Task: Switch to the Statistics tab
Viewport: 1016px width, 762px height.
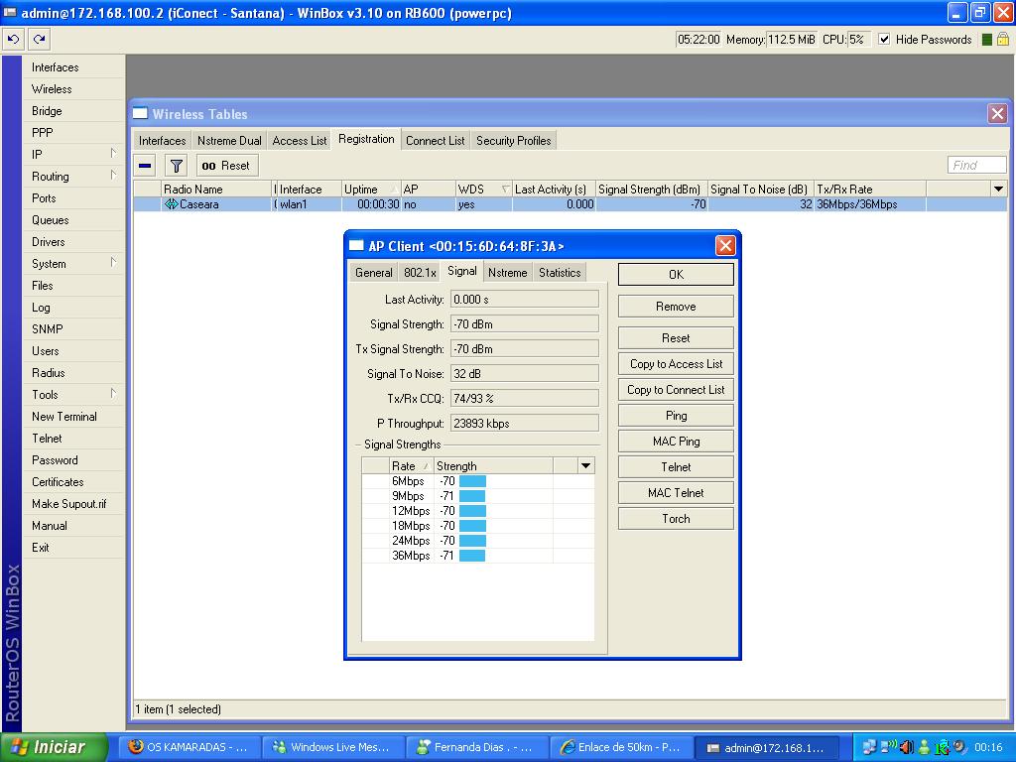Action: click(x=560, y=272)
